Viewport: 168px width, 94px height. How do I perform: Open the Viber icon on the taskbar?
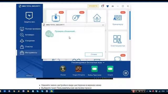(23, 91)
